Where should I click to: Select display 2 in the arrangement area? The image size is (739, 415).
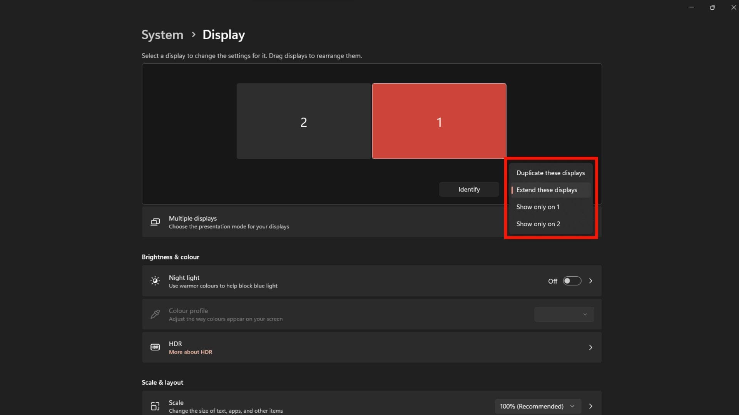303,121
